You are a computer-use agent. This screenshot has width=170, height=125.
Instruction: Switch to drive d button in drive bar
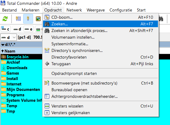[17, 29]
